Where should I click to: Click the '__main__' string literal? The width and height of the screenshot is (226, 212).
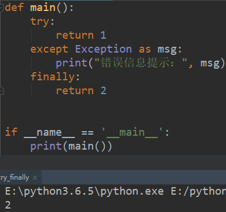[132, 133]
